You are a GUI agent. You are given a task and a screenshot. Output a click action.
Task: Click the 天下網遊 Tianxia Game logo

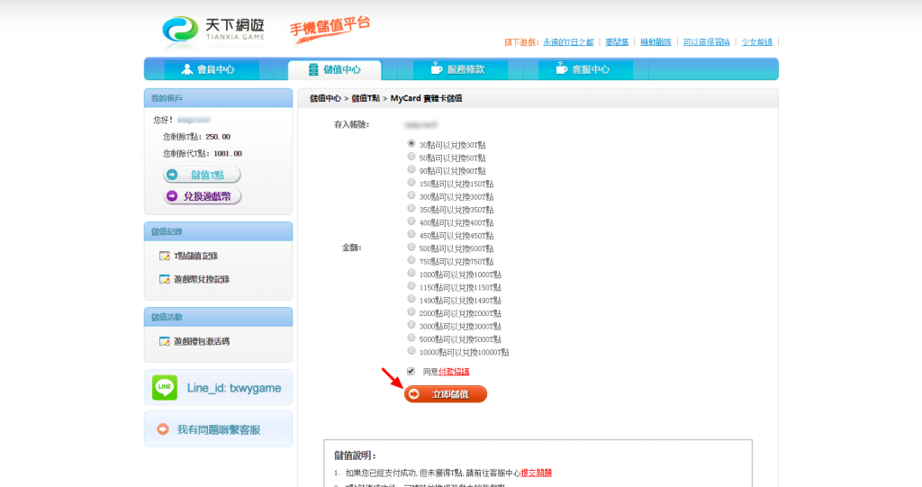click(x=213, y=31)
